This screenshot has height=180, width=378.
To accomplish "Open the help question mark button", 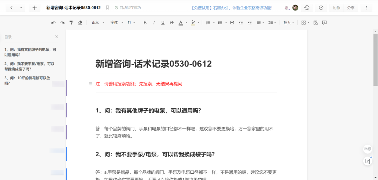I will pos(367,161).
